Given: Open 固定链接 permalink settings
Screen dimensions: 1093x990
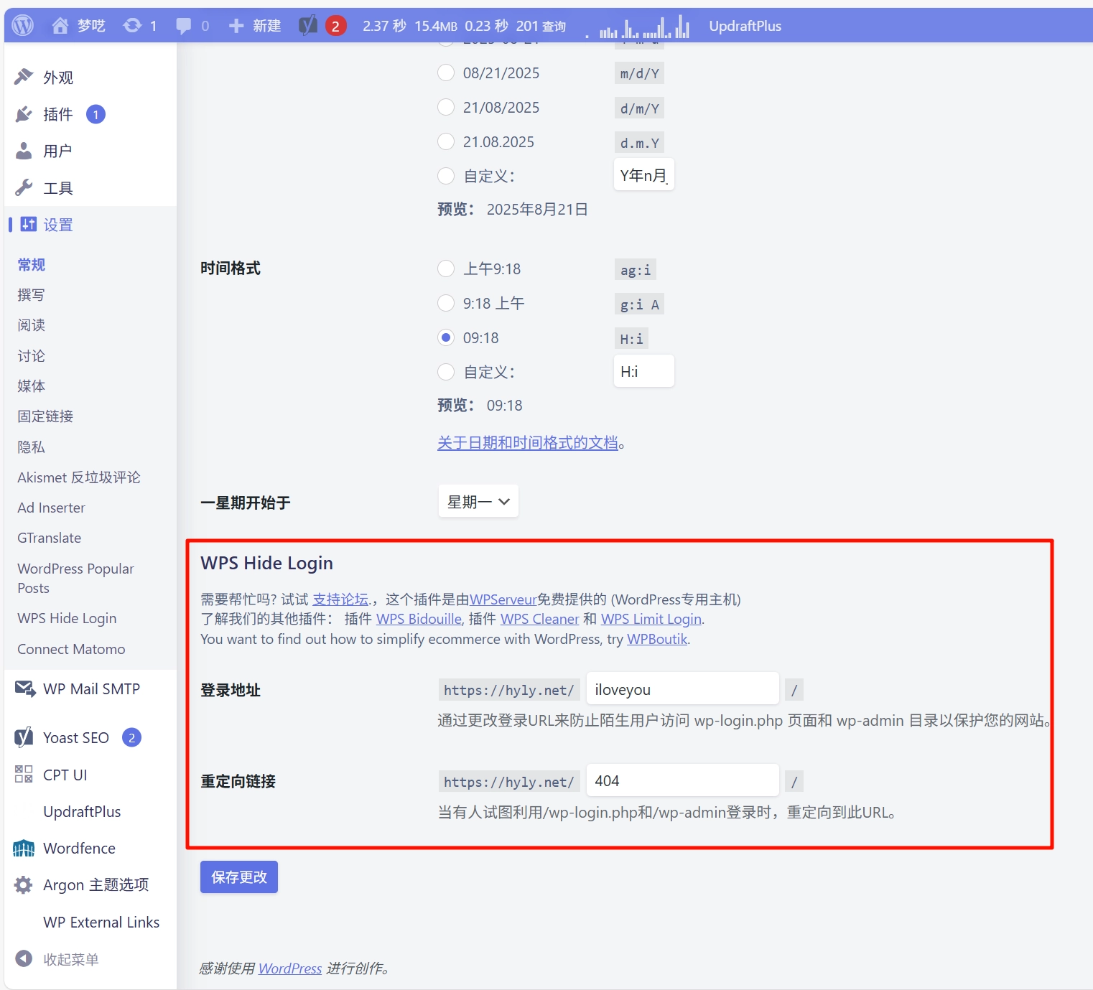Looking at the screenshot, I should pyautogui.click(x=45, y=416).
